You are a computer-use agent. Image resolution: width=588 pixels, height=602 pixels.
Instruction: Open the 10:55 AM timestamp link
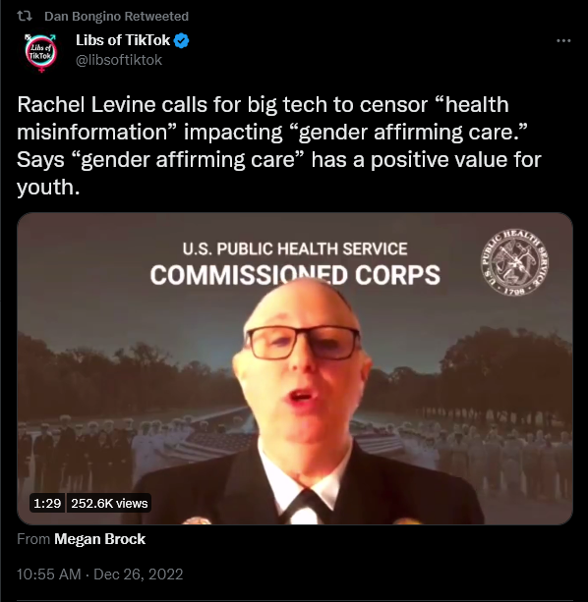49,575
